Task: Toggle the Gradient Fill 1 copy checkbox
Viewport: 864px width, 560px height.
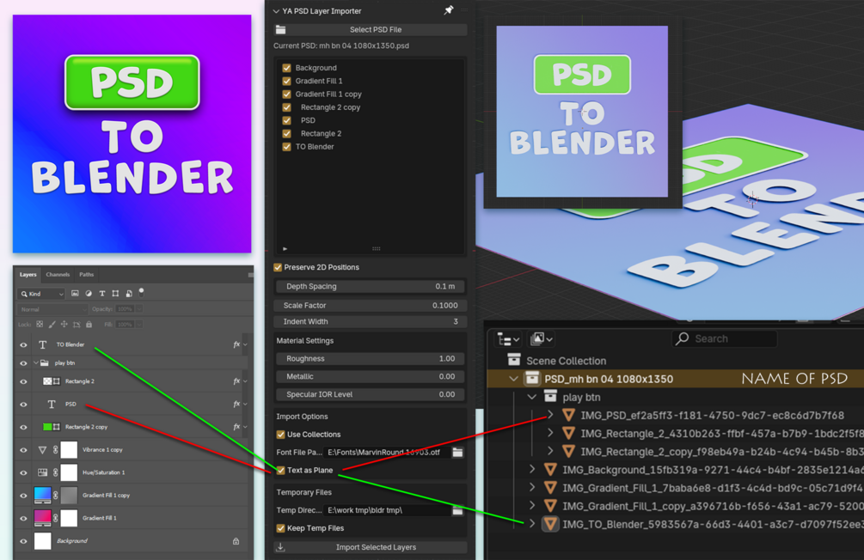Action: pyautogui.click(x=286, y=94)
